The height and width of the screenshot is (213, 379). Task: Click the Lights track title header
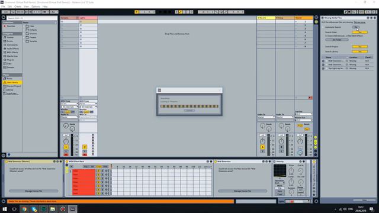click(x=88, y=18)
